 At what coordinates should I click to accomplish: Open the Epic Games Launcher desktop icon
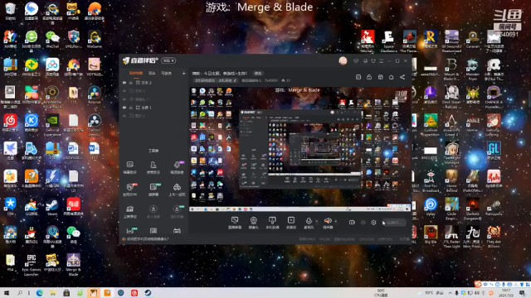point(32,265)
